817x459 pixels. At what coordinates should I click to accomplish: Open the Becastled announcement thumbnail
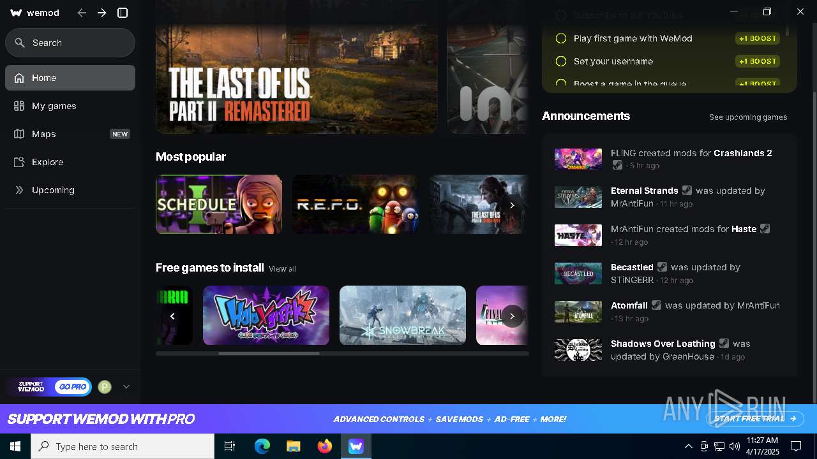coord(578,274)
